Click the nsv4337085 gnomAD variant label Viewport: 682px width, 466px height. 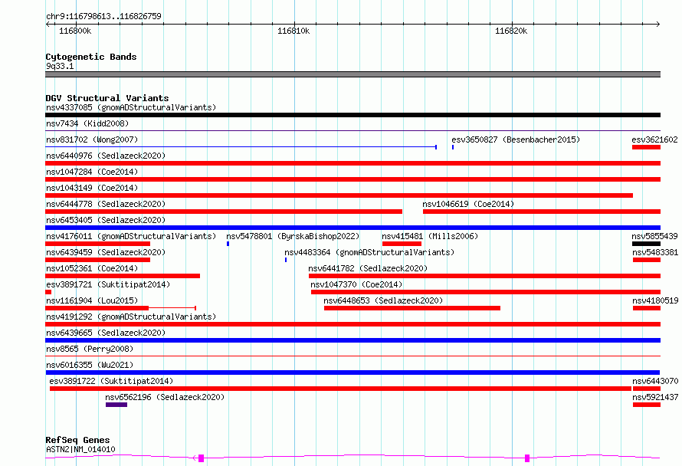131,107
